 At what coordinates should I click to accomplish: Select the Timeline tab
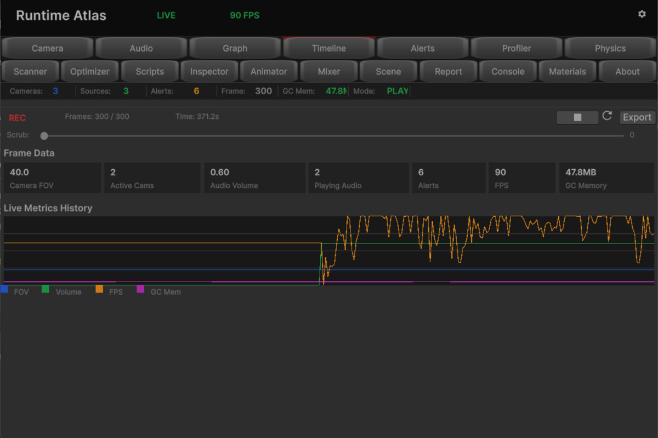328,48
